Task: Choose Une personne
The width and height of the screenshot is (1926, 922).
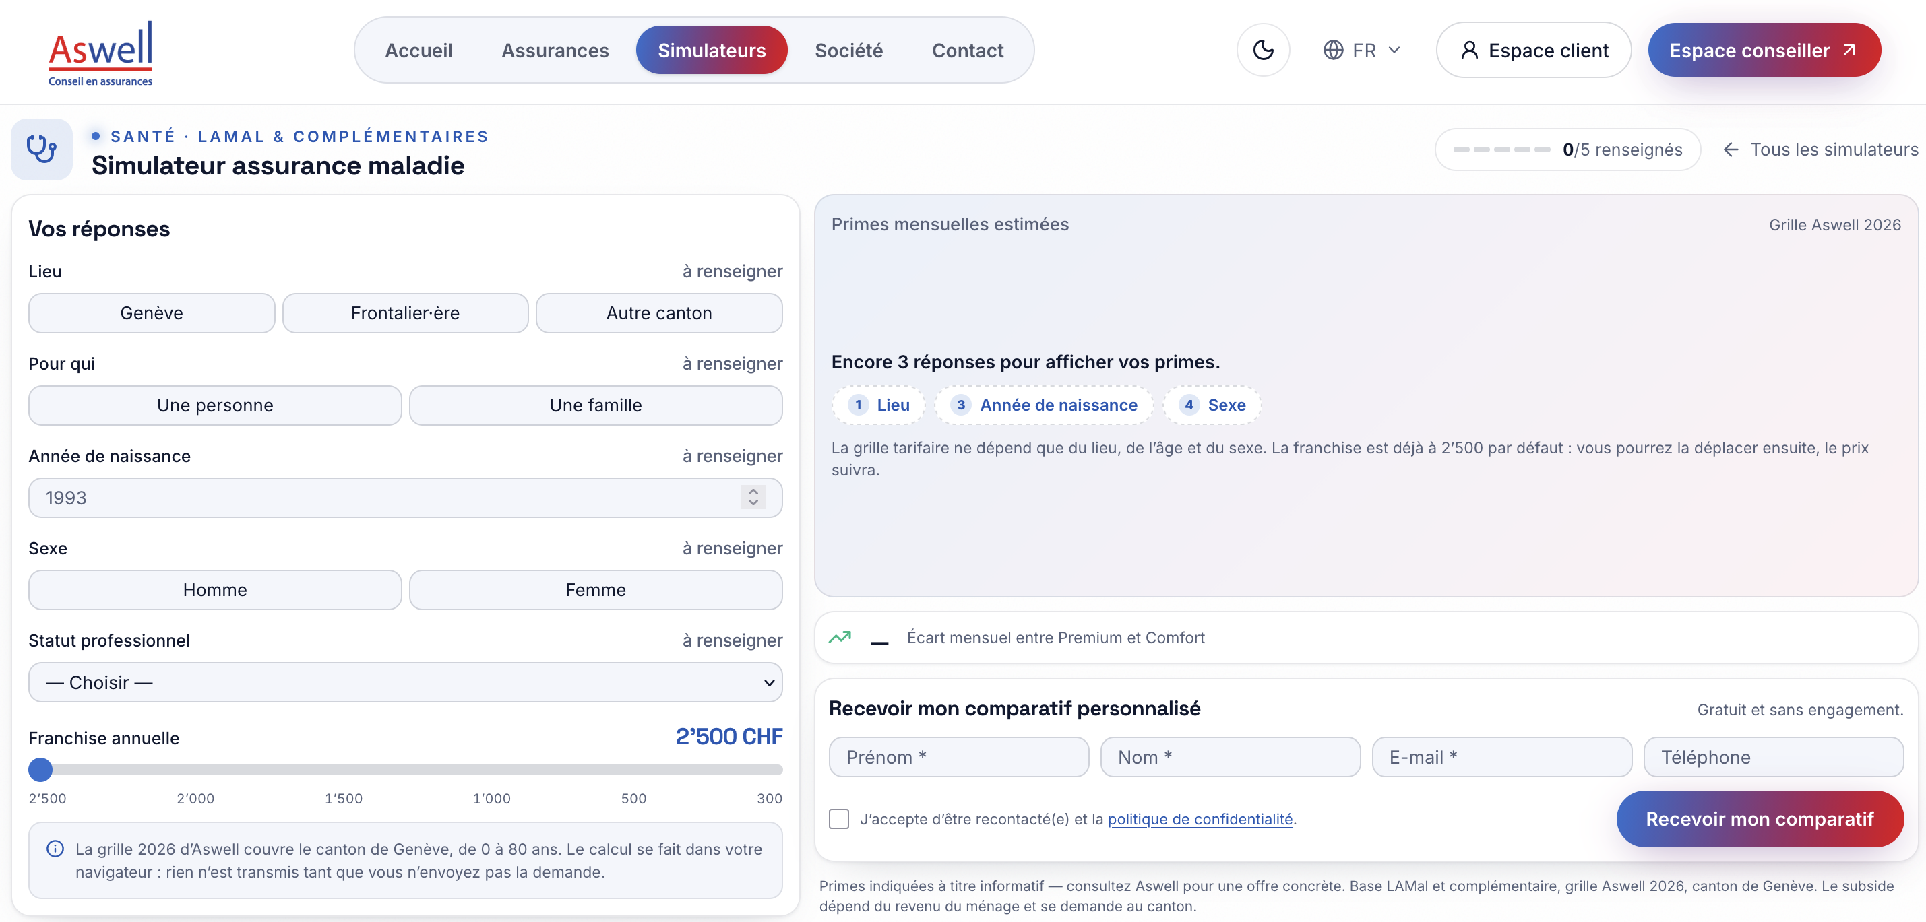Action: [216, 405]
